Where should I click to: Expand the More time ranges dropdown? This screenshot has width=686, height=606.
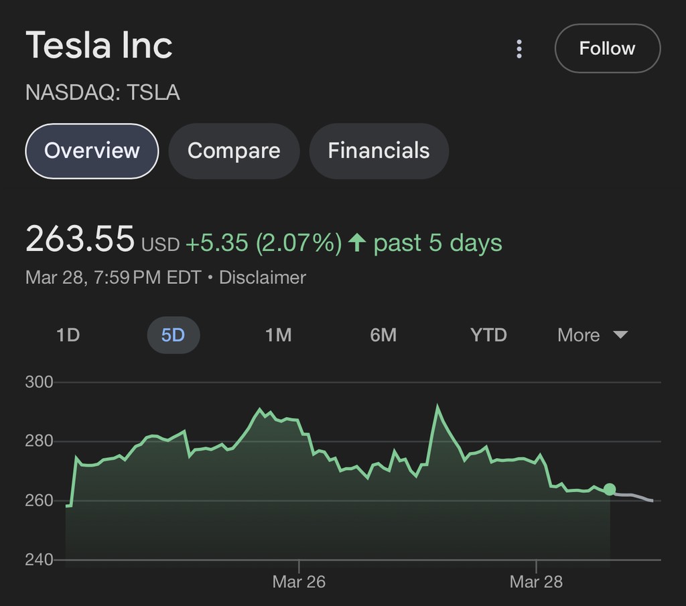592,335
